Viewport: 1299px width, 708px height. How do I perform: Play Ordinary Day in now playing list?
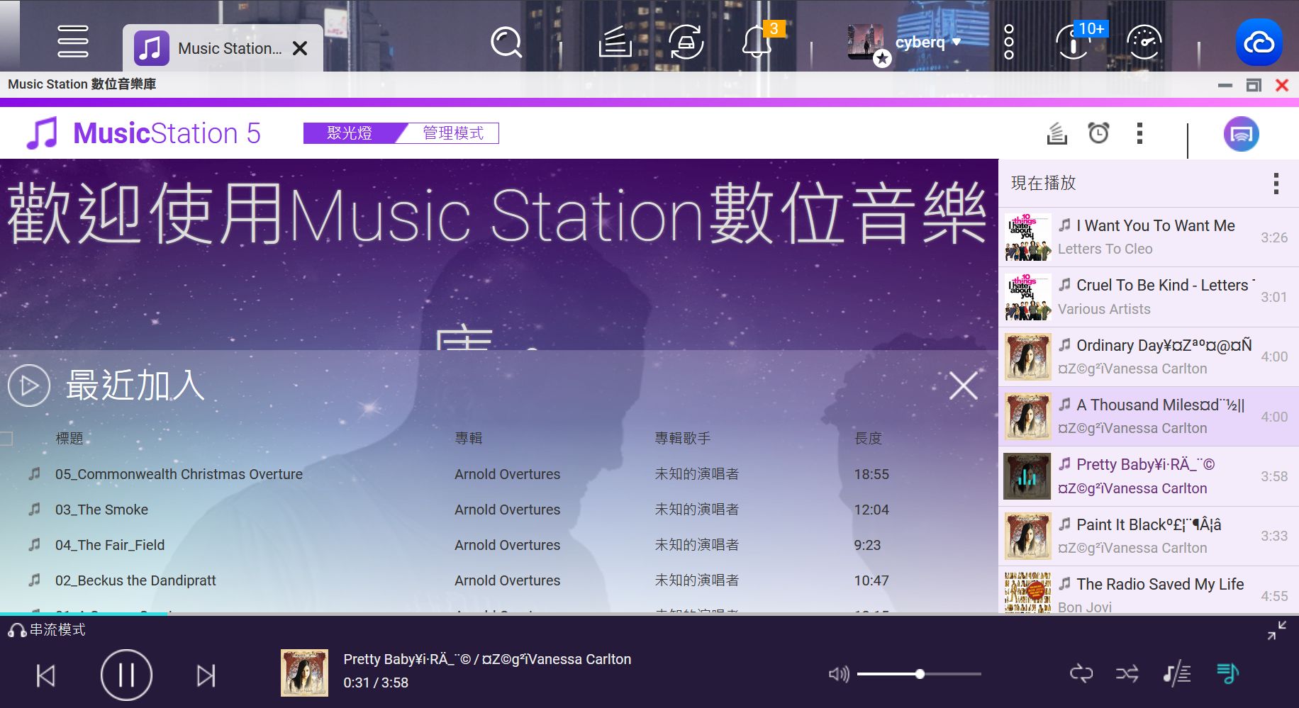(1149, 356)
